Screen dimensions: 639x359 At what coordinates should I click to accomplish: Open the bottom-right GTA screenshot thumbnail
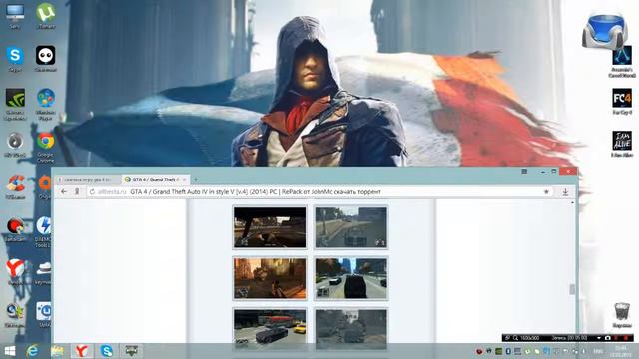point(350,328)
